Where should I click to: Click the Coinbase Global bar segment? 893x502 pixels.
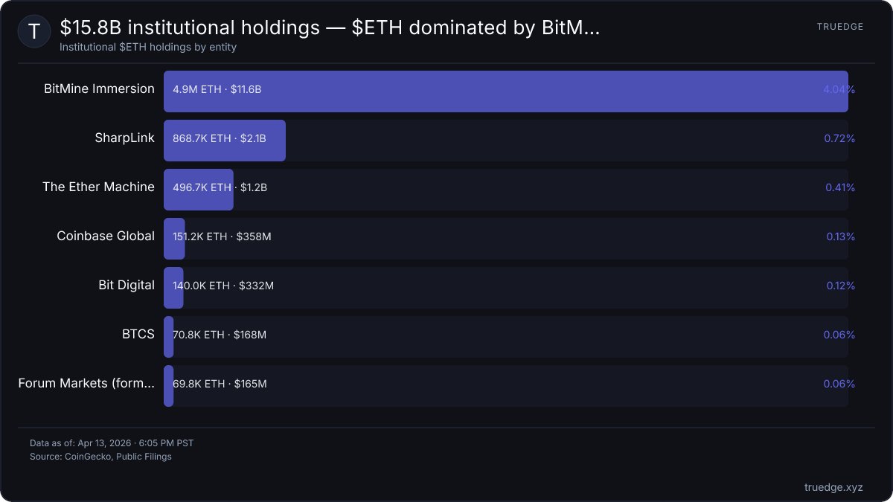[x=174, y=239]
